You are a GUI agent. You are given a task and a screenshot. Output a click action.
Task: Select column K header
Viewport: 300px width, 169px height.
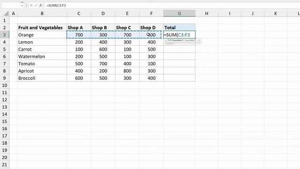click(x=276, y=14)
